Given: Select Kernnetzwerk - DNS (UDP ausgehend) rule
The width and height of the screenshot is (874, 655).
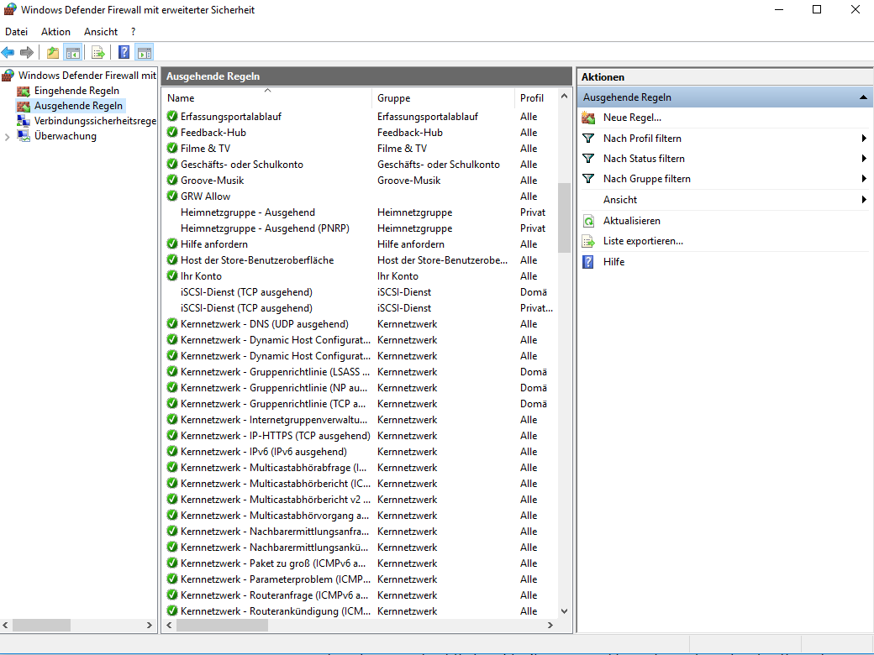Looking at the screenshot, I should (x=264, y=324).
